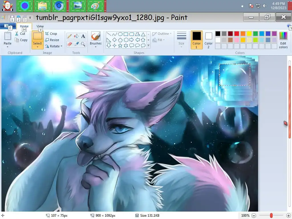
Task: Choose the Curve shape
Action: [115, 34]
